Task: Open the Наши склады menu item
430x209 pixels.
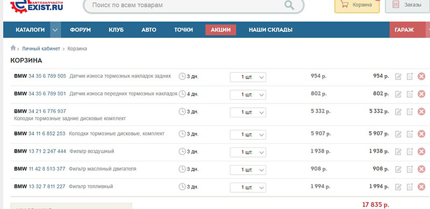Action: [x=270, y=30]
